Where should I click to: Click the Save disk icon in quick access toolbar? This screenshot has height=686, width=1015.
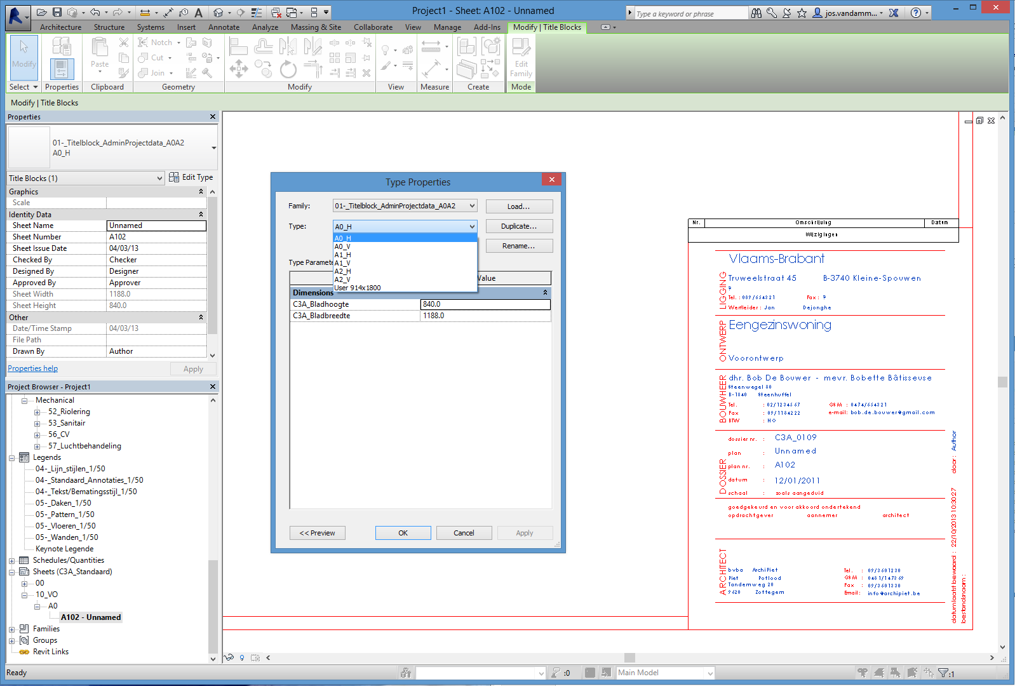[x=57, y=13]
